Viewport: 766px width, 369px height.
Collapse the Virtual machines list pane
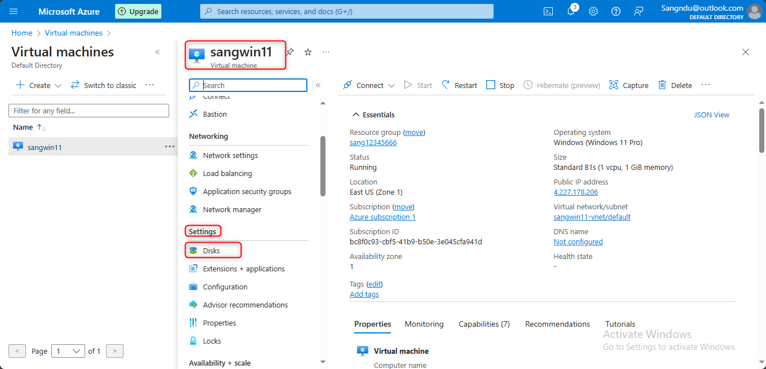pyautogui.click(x=157, y=52)
